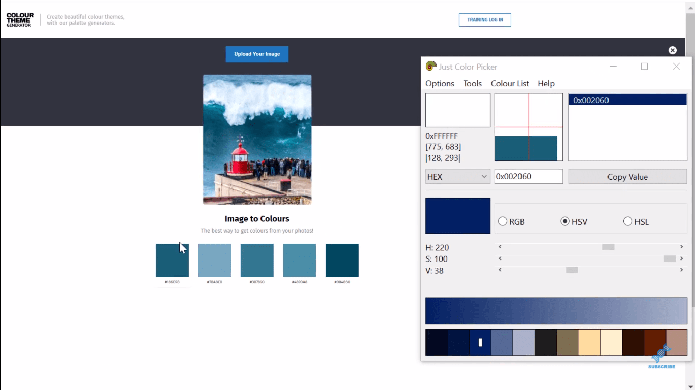Click the light orange harmony swatch

pyautogui.click(x=589, y=342)
